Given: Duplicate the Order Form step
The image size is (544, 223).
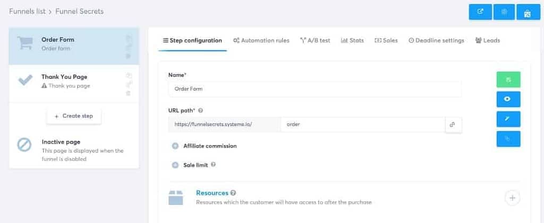Looking at the screenshot, I should (x=129, y=38).
